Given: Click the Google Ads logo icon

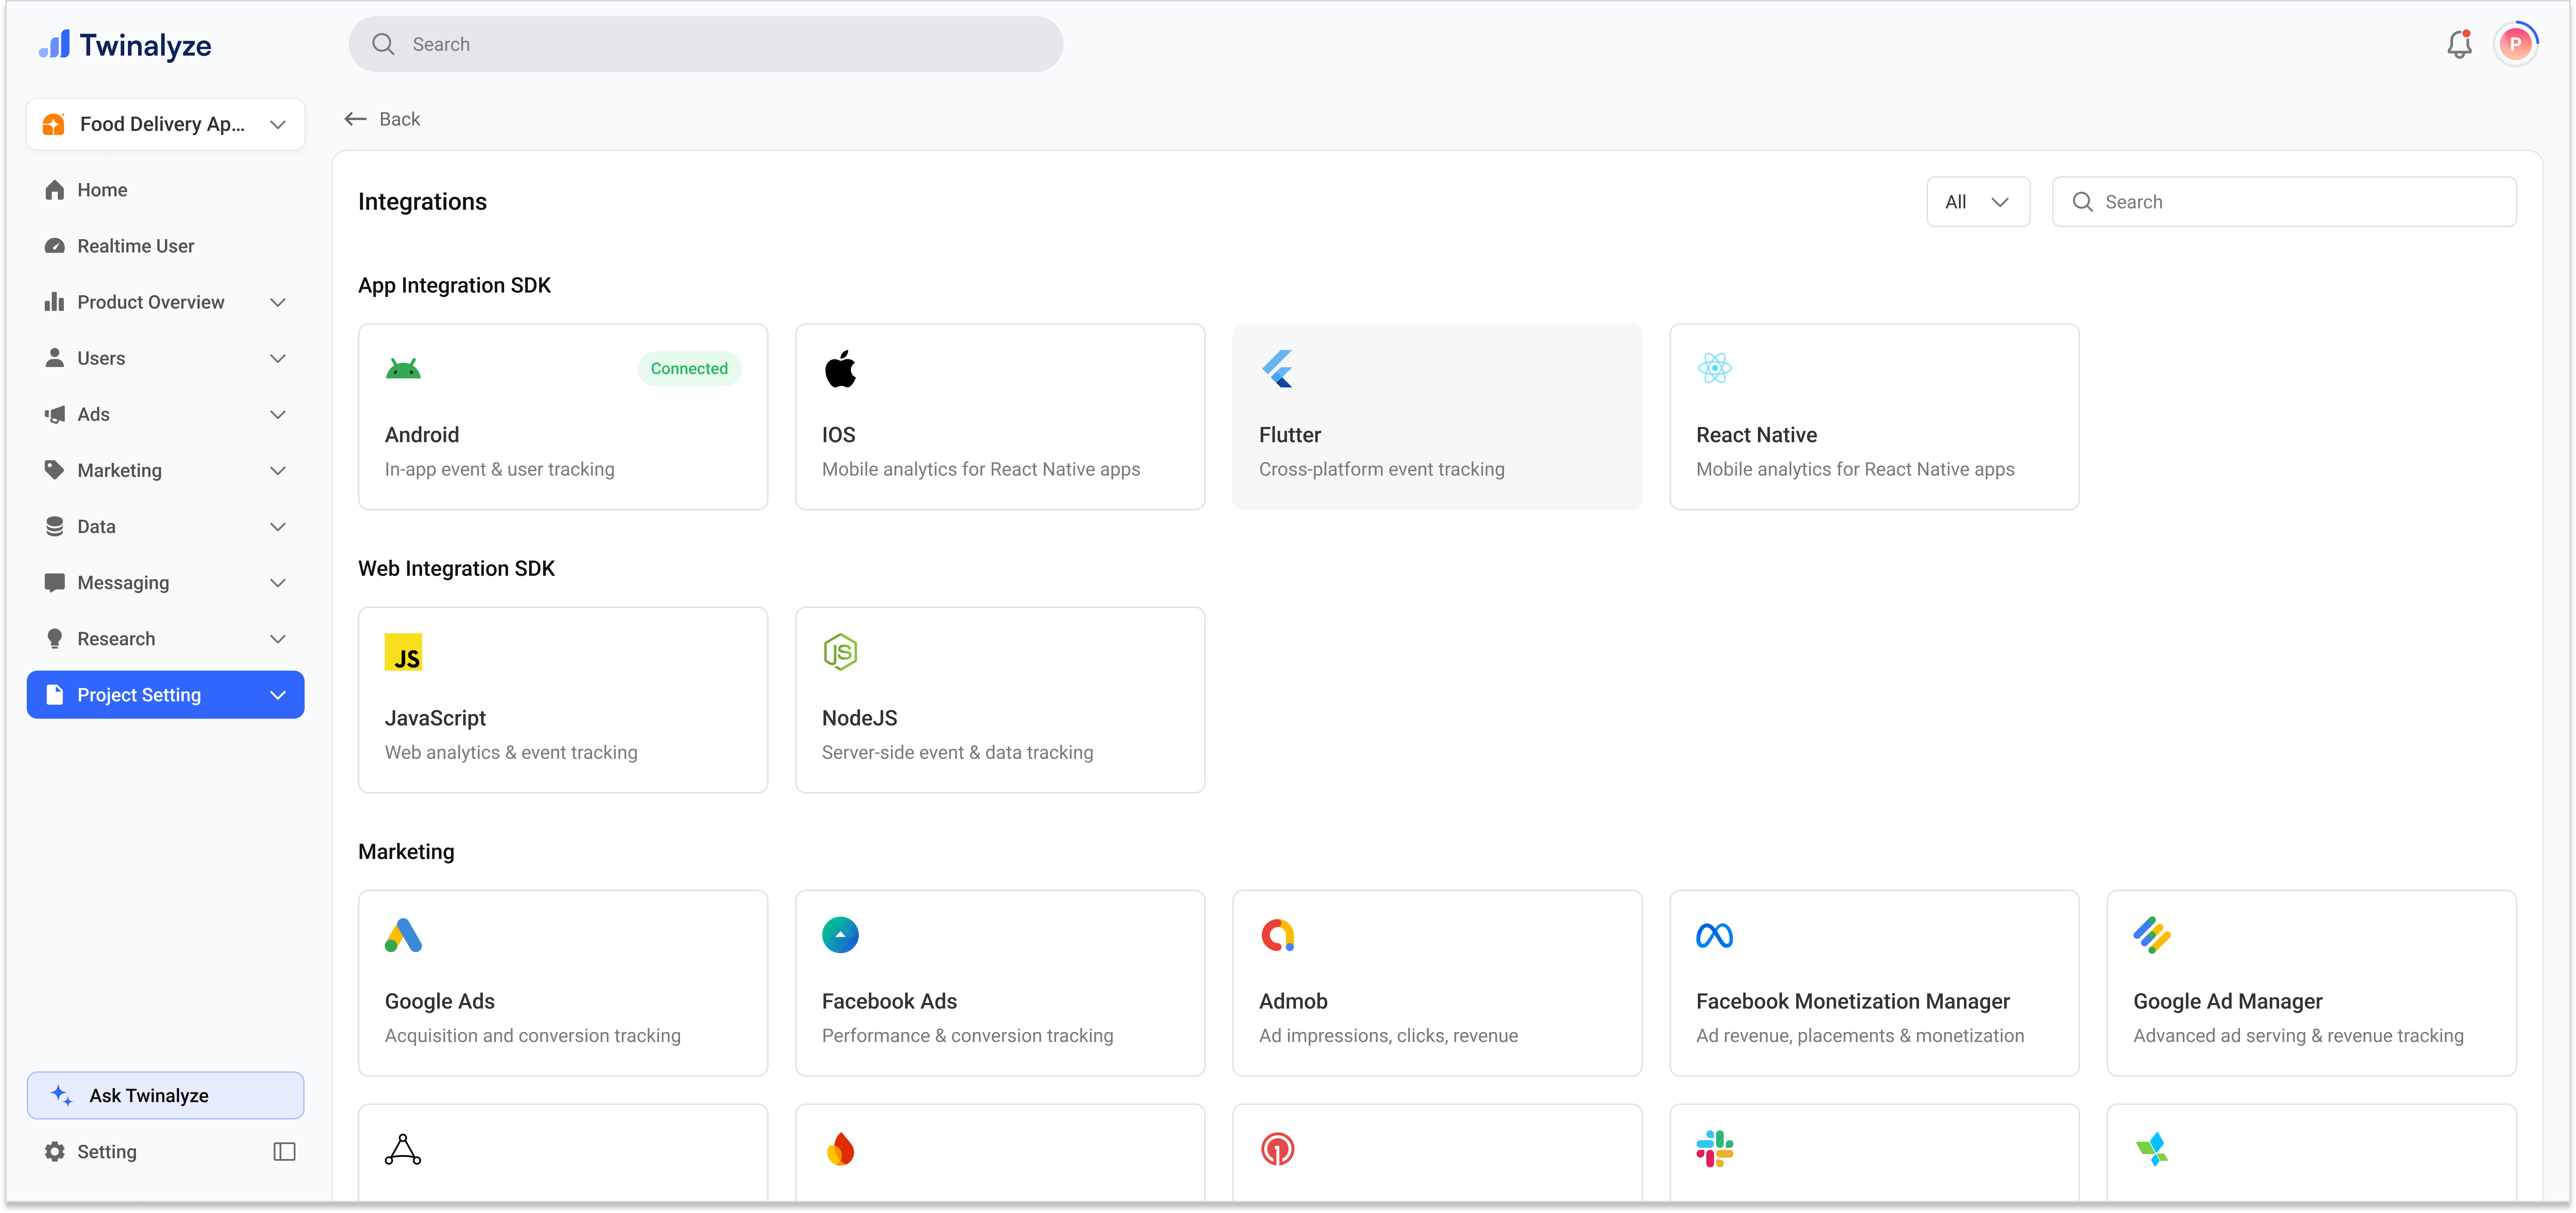Looking at the screenshot, I should pyautogui.click(x=403, y=935).
